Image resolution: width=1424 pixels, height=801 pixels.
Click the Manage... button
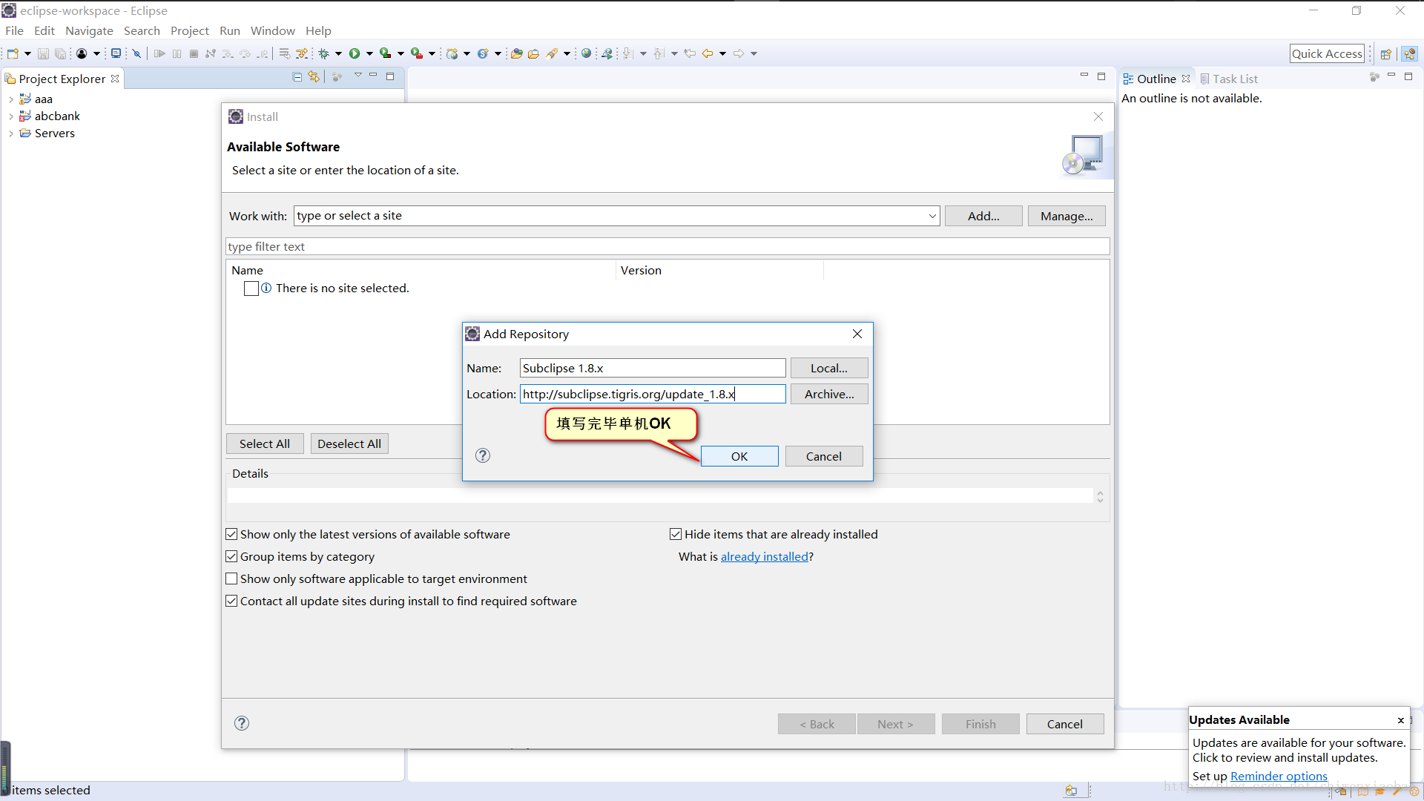click(x=1067, y=216)
